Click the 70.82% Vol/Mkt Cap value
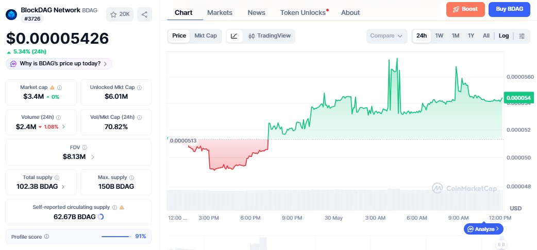537x250 pixels. (x=116, y=127)
